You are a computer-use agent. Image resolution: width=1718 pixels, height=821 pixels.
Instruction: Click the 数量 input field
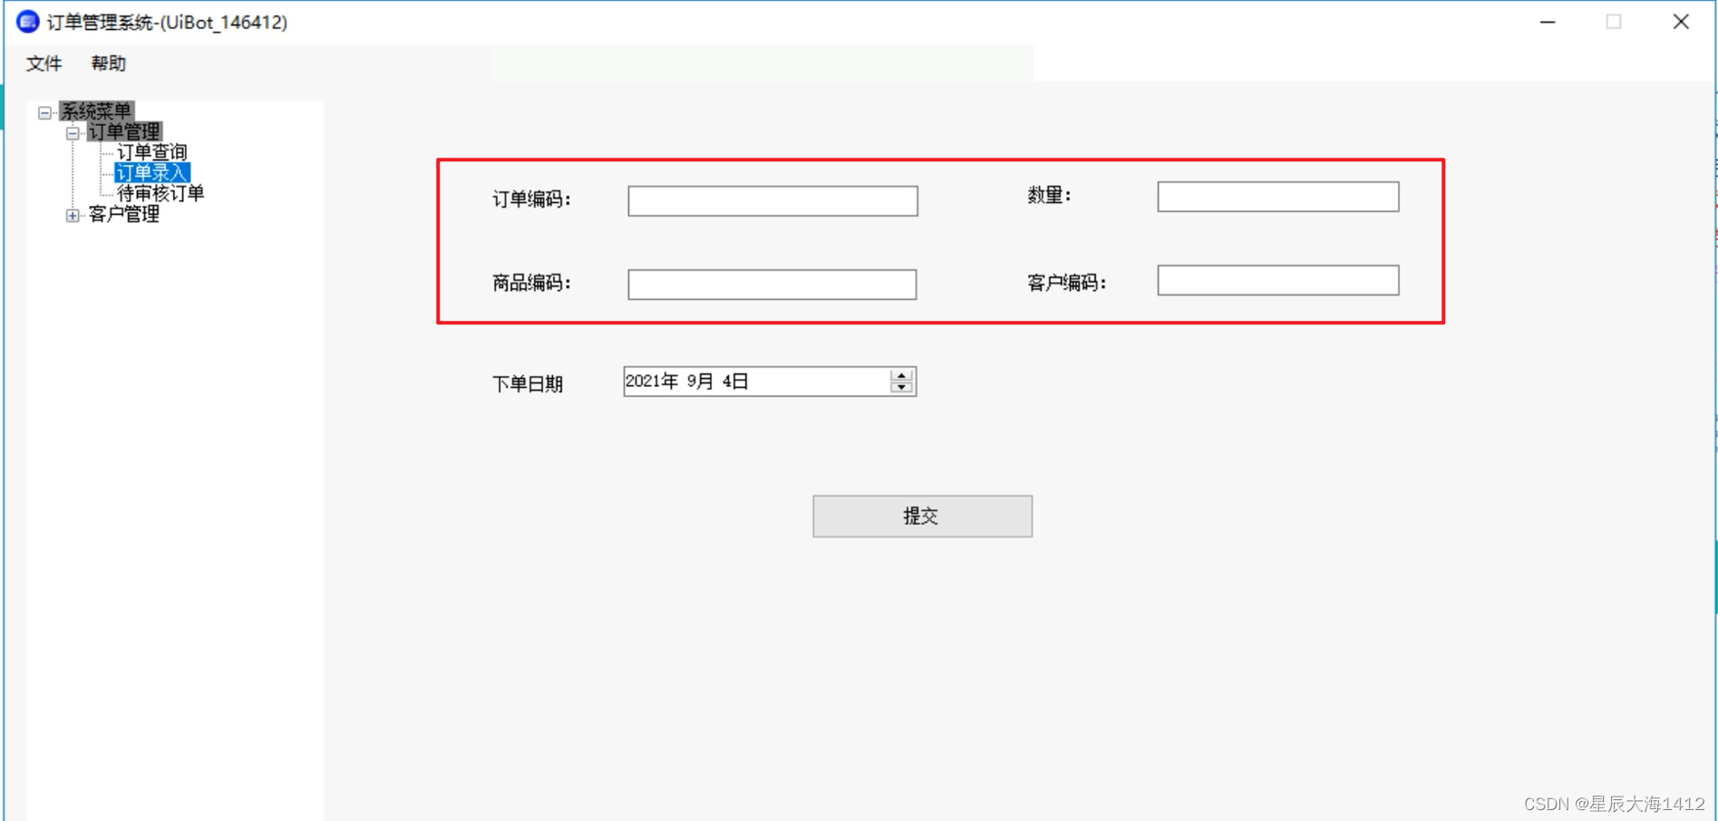pos(1276,197)
